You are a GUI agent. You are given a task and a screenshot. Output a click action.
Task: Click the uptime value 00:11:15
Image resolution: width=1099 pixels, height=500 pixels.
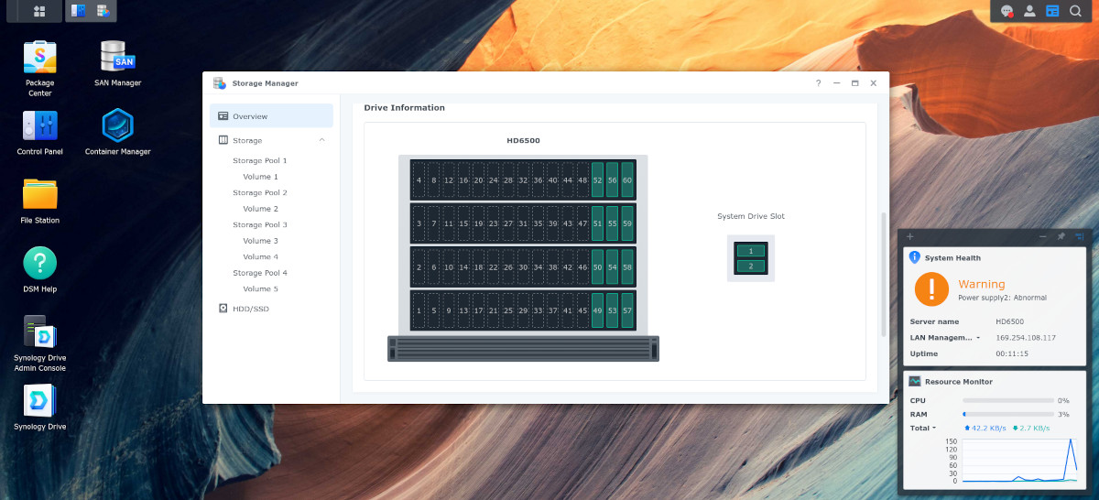[x=1011, y=353]
